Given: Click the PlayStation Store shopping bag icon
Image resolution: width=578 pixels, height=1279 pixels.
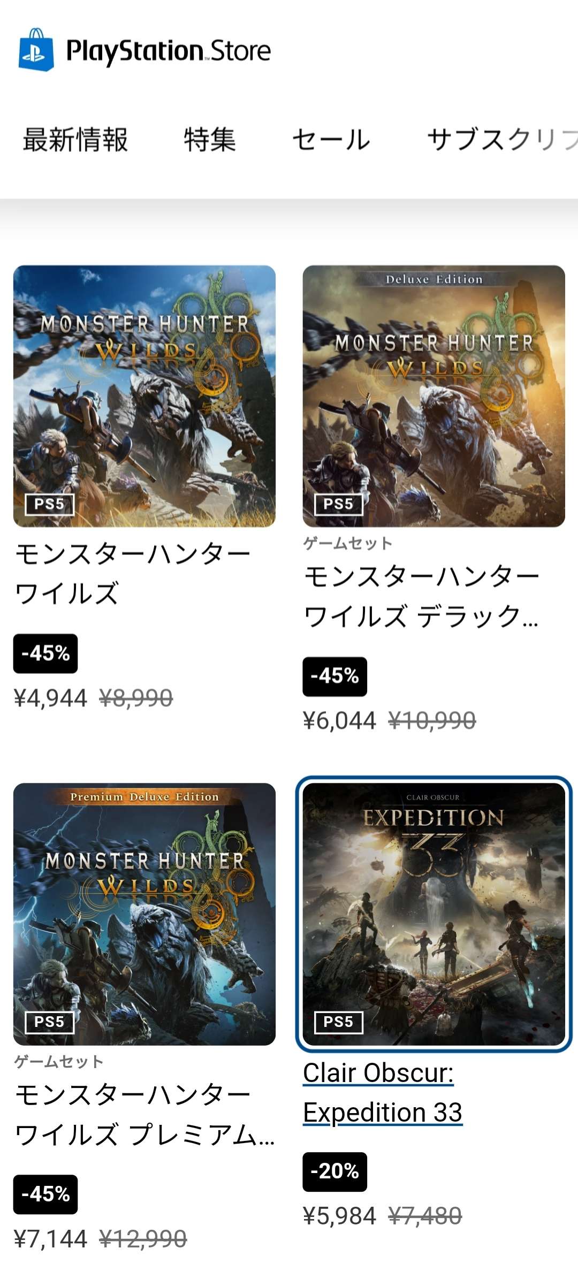Looking at the screenshot, I should point(36,50).
